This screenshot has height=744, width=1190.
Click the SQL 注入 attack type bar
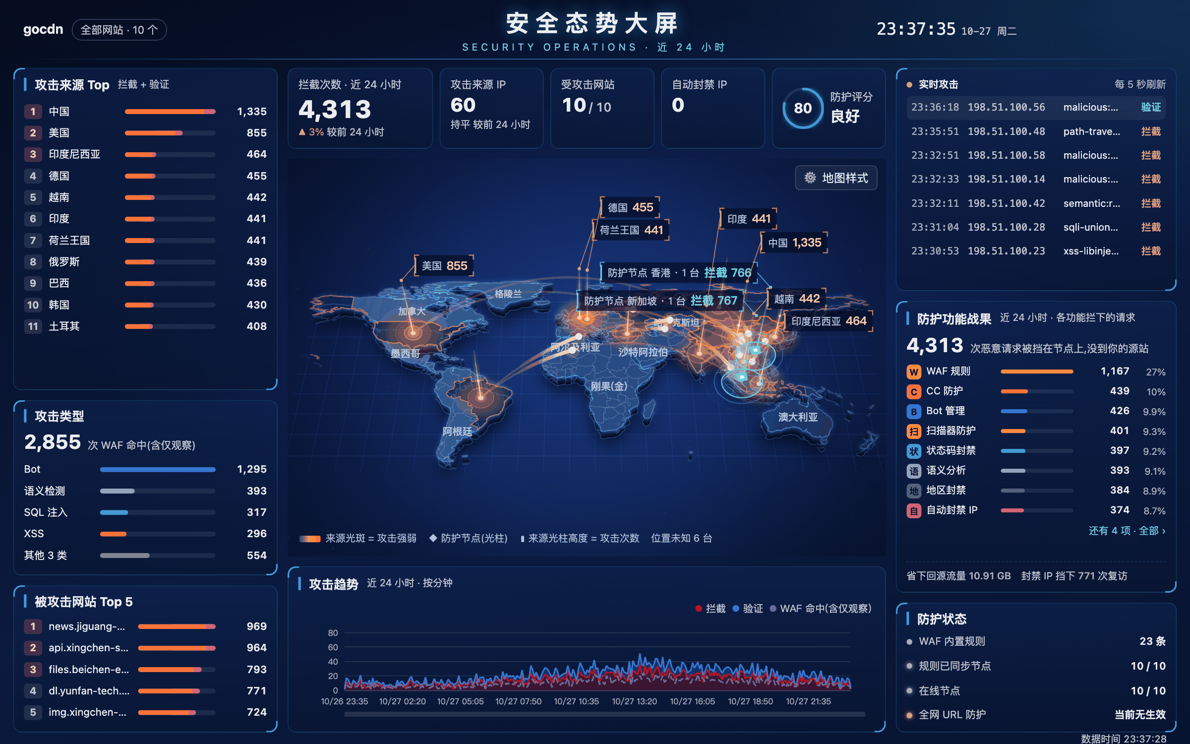158,512
